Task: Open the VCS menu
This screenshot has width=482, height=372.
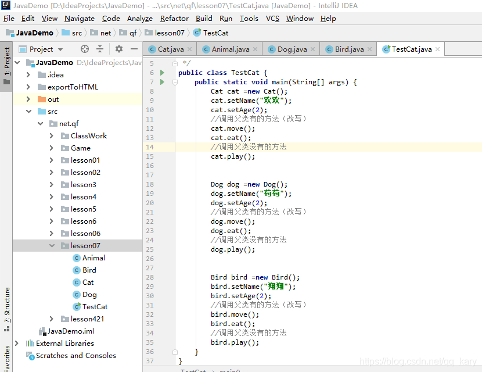Action: click(x=272, y=19)
